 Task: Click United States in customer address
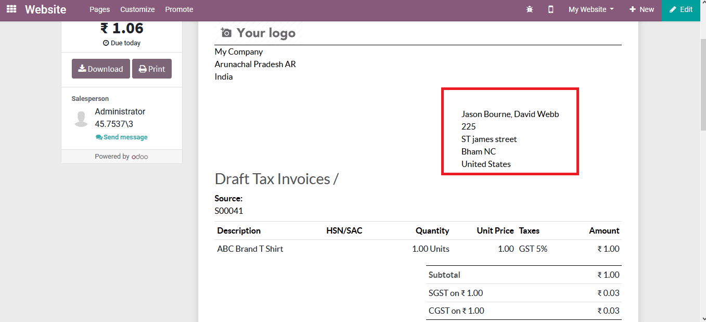486,164
